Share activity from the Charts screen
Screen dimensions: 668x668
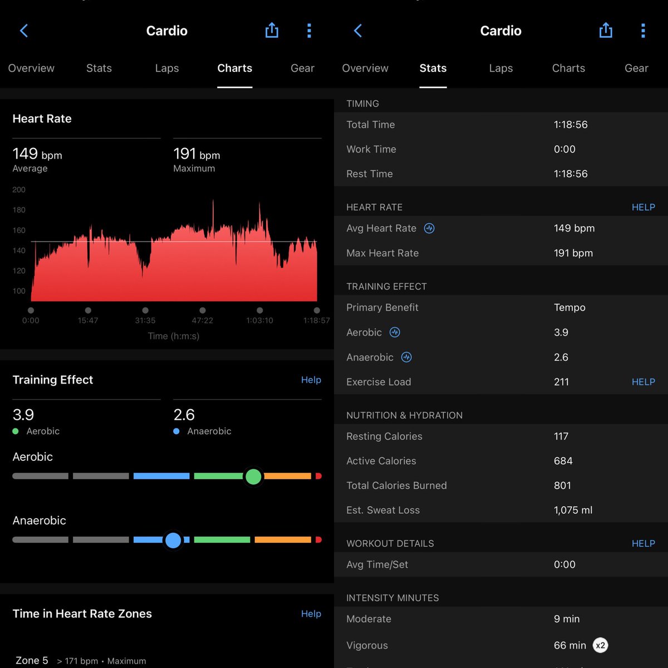point(272,30)
